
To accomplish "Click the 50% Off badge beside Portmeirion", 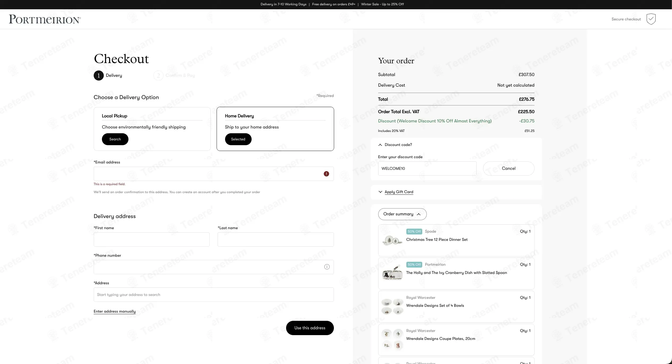I will (414, 265).
